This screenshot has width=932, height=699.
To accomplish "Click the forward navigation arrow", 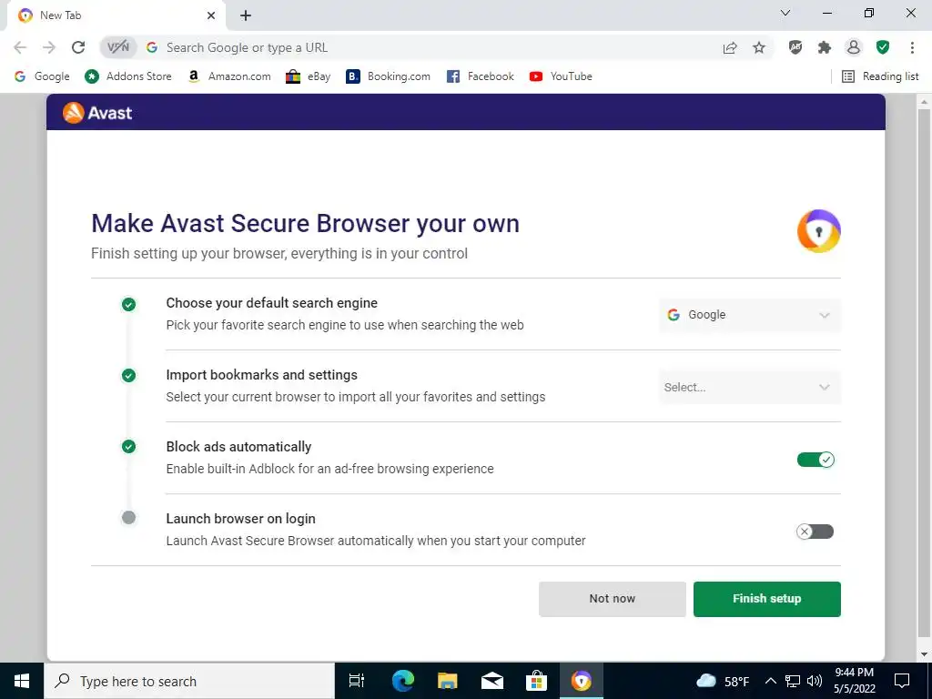I will tap(49, 47).
